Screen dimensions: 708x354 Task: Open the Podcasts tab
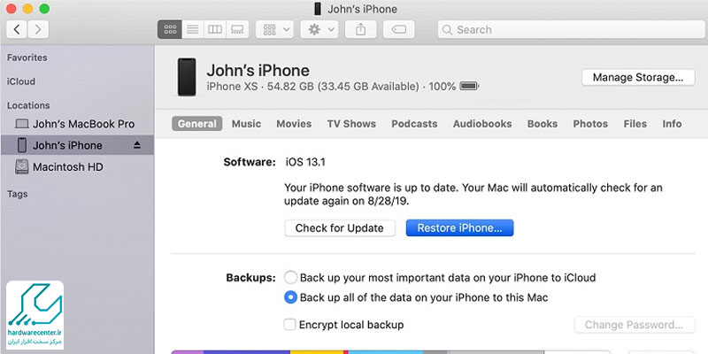(414, 124)
